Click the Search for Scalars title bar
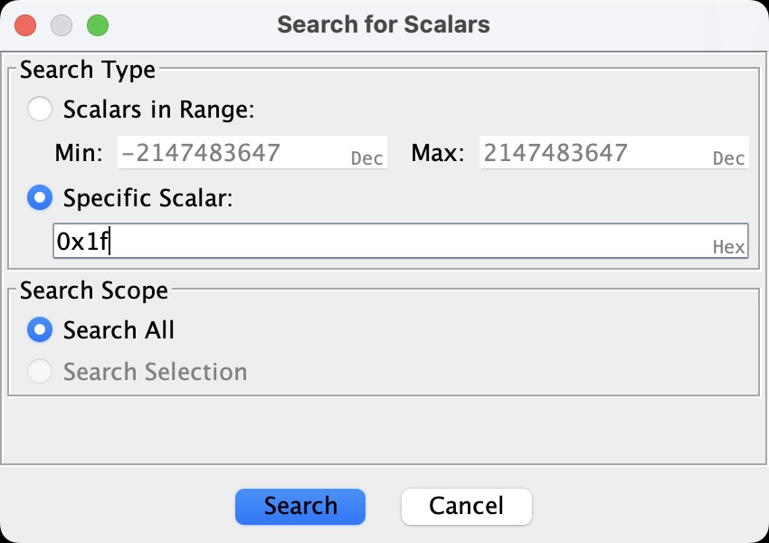769x543 pixels. [x=384, y=24]
